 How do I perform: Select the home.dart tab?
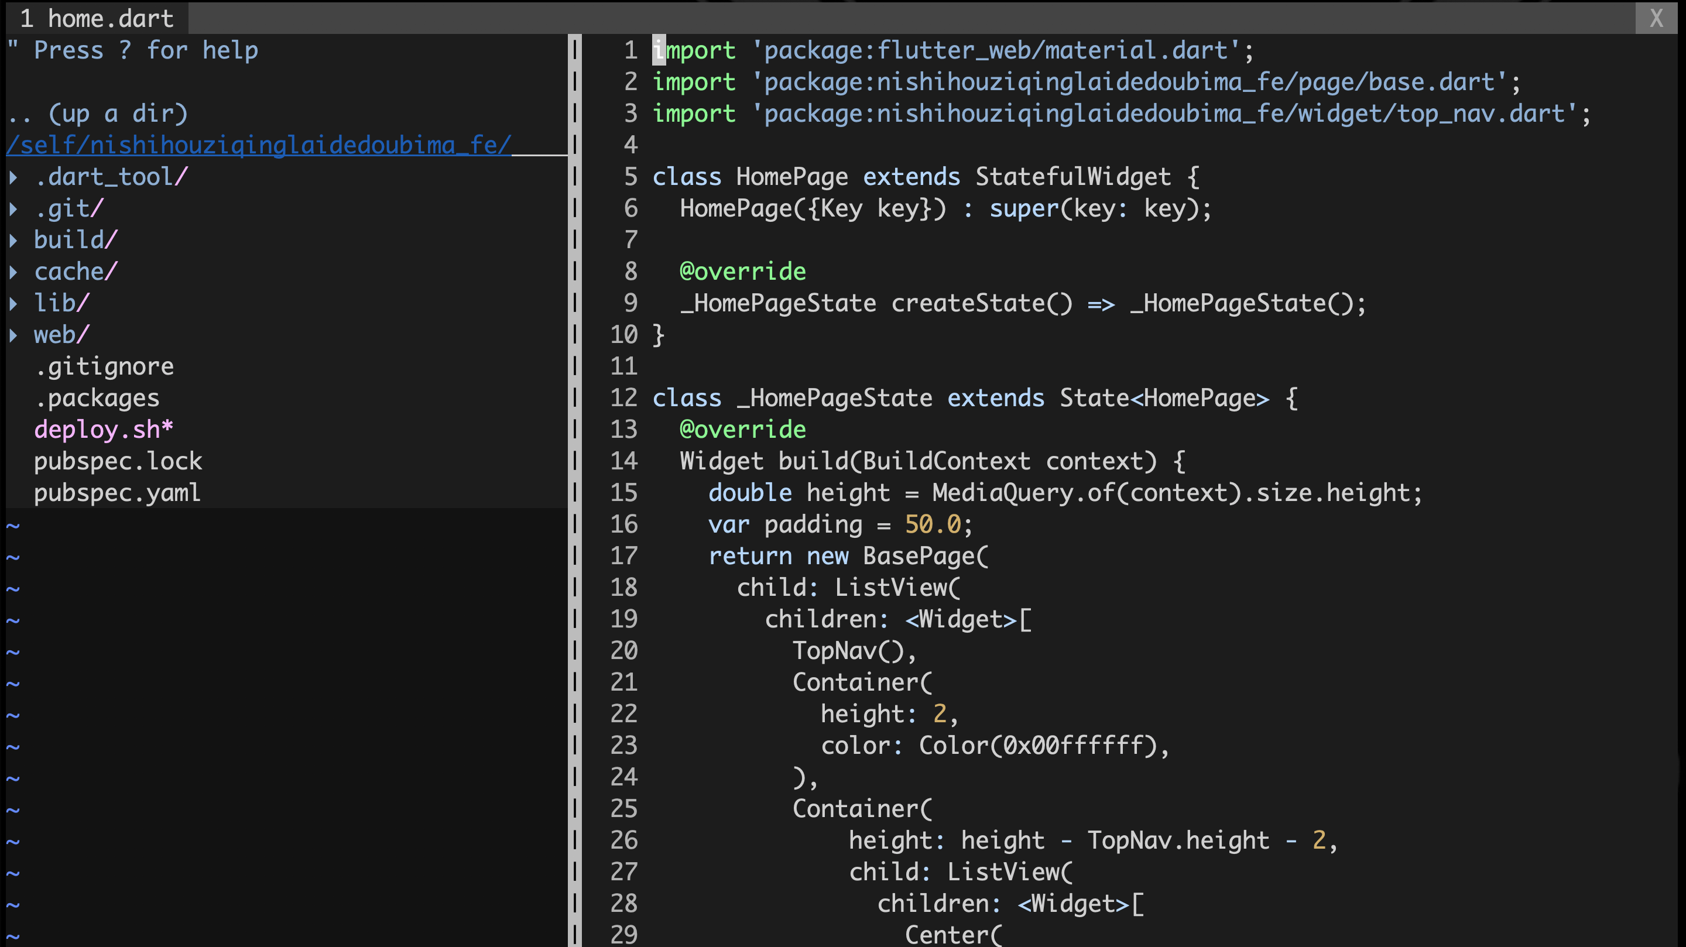(97, 18)
